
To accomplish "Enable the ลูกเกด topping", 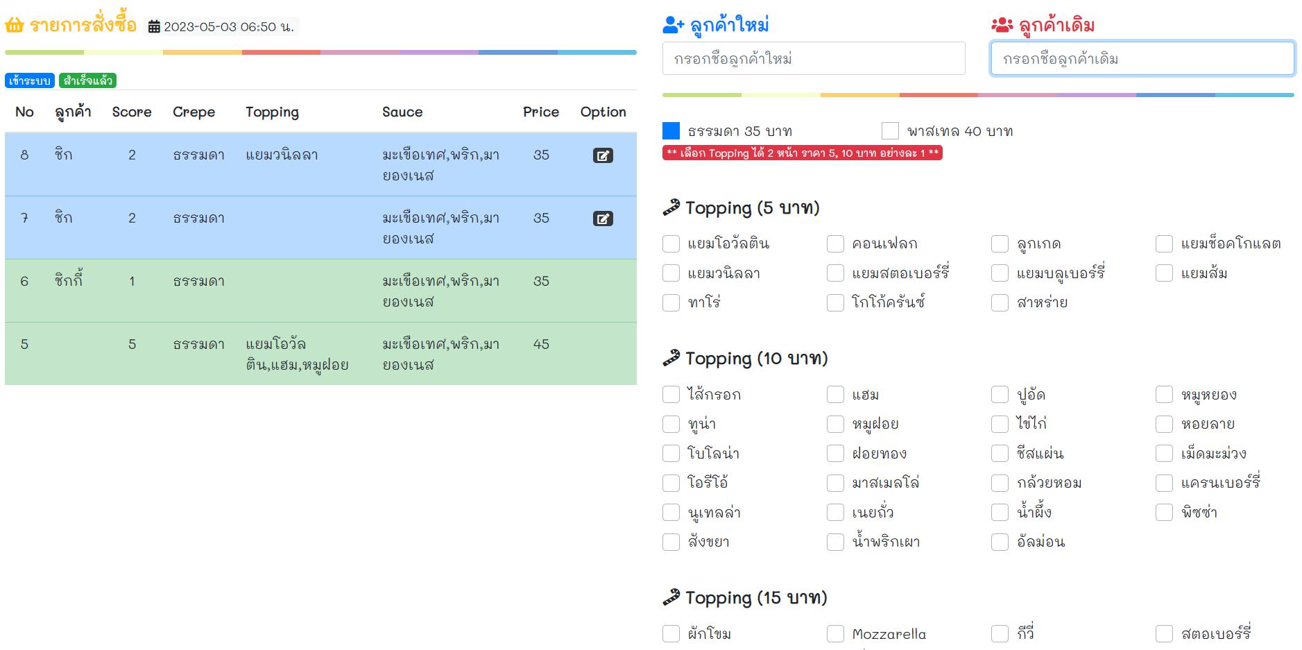I will click(x=1000, y=244).
